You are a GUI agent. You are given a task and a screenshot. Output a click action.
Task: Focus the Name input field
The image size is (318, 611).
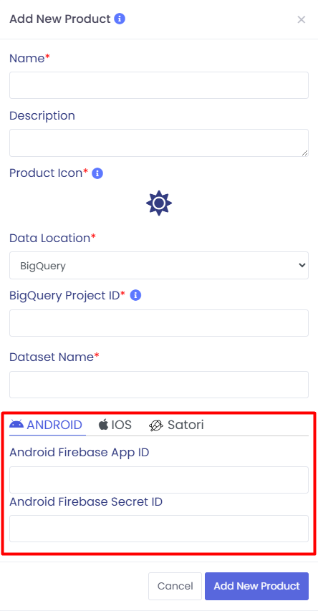pos(159,85)
